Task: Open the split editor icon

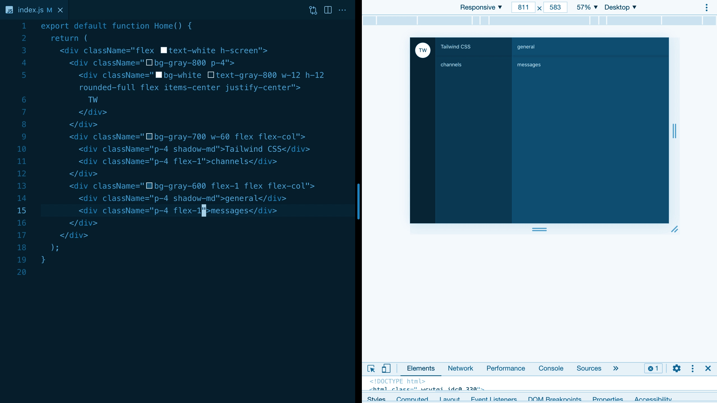Action: [x=328, y=10]
